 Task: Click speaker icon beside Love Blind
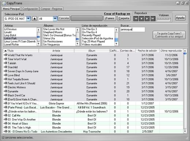[x=5, y=75]
